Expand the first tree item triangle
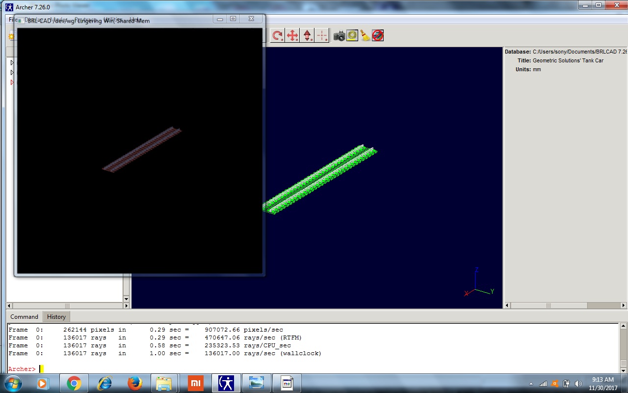The height and width of the screenshot is (393, 628). [x=12, y=63]
